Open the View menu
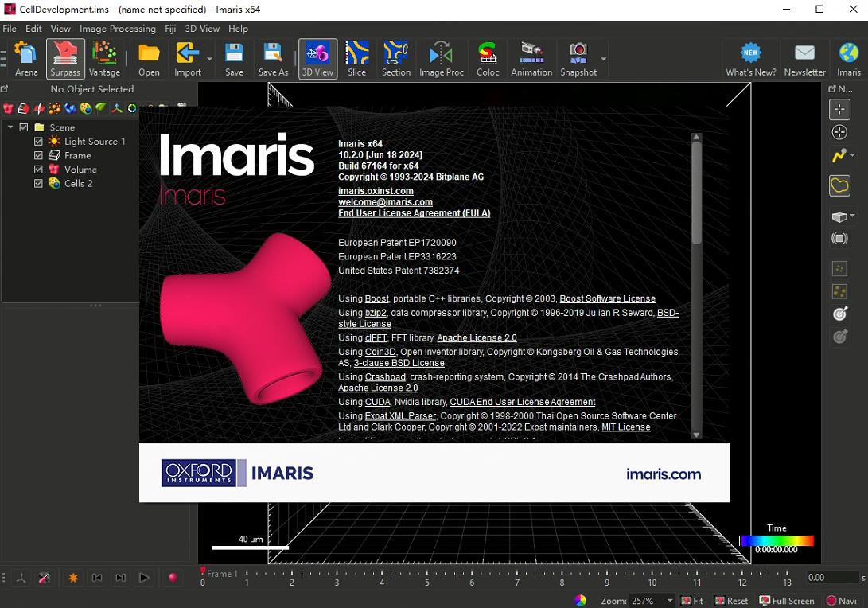The width and height of the screenshot is (868, 608). coord(60,28)
